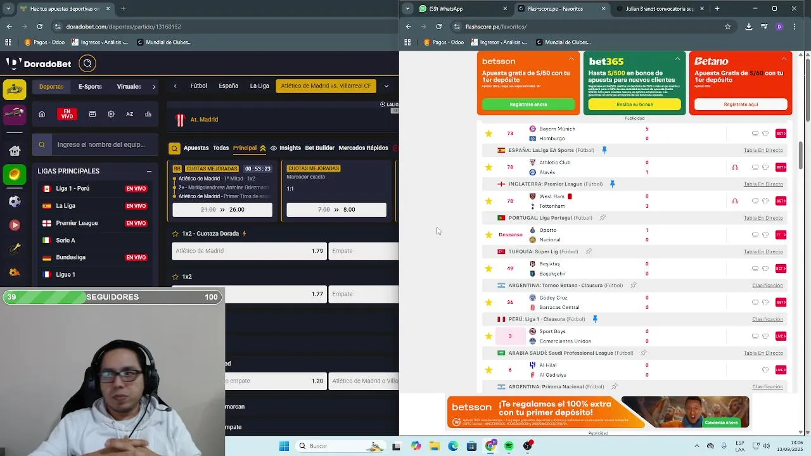Open the DoradoBet search magnifier icon
The height and width of the screenshot is (456, 811).
tap(87, 63)
